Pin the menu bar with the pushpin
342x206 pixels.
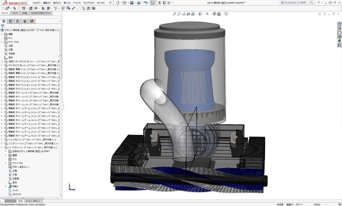[x=111, y=3]
